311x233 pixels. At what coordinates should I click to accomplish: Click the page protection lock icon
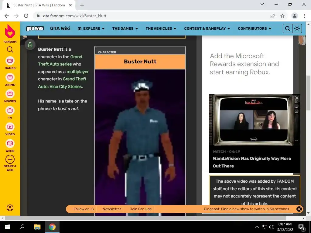tap(30, 45)
